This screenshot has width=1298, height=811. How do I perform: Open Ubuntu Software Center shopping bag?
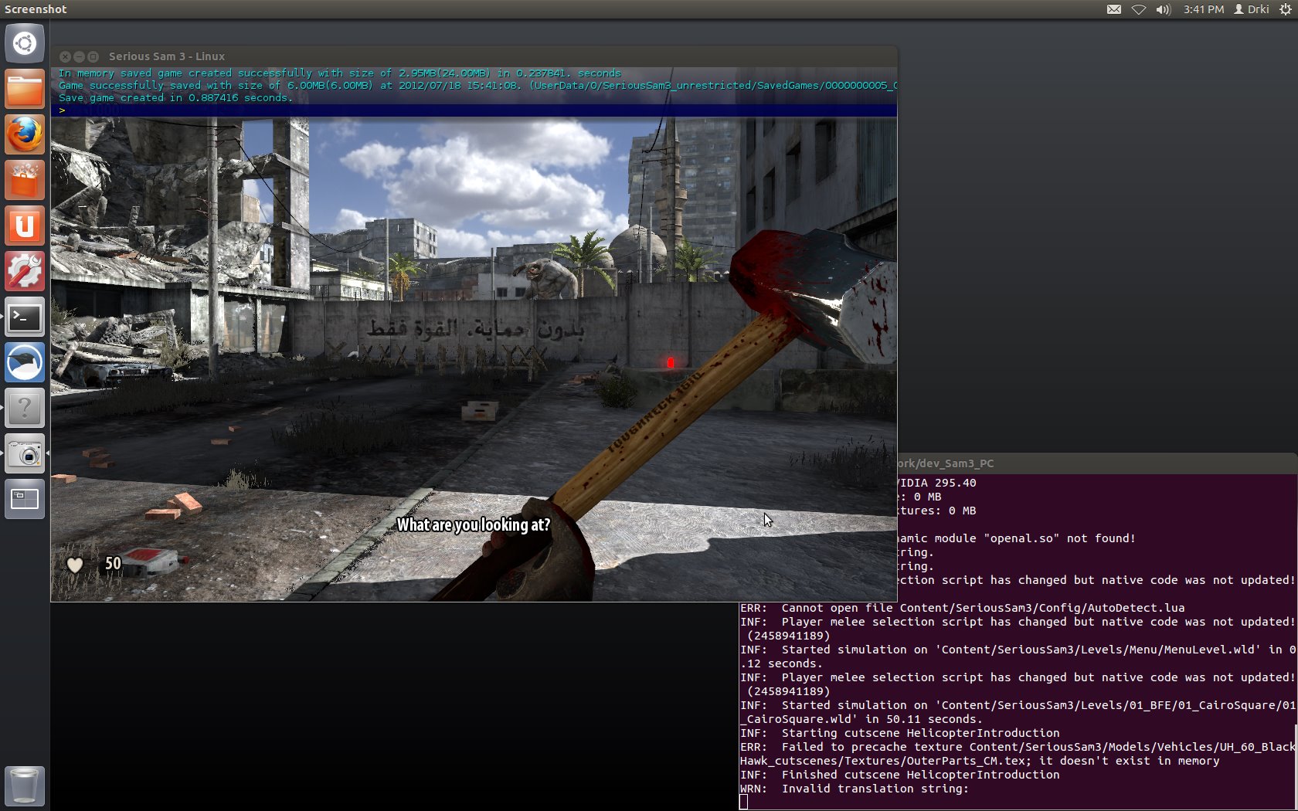[25, 181]
